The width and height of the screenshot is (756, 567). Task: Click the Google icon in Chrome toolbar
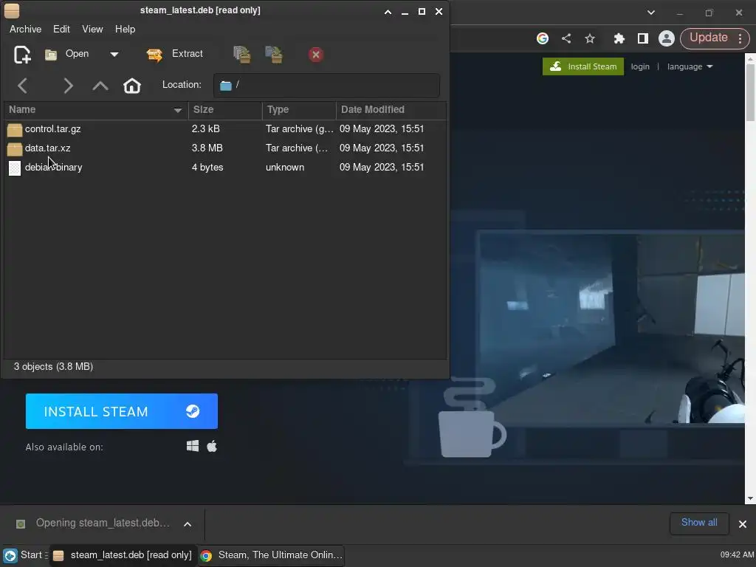point(543,38)
